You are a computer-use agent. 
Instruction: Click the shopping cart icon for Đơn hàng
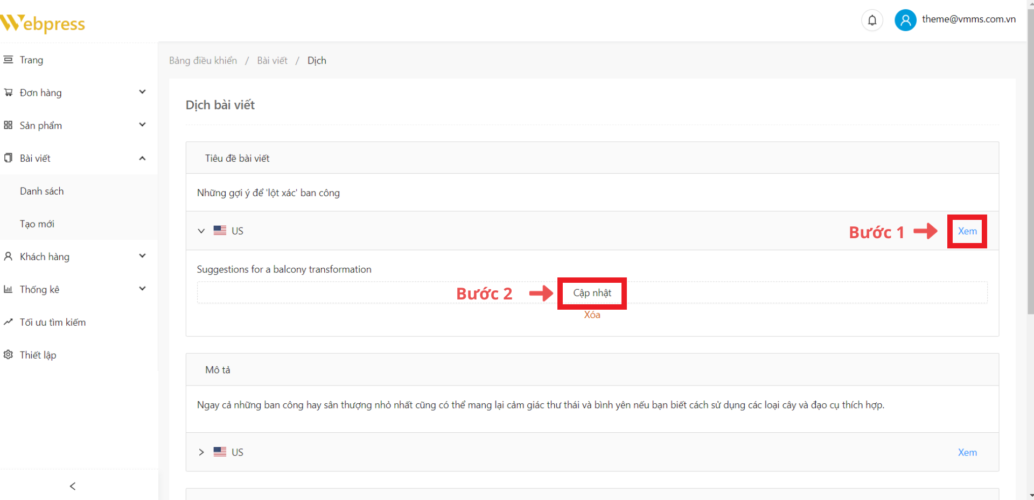pos(8,92)
